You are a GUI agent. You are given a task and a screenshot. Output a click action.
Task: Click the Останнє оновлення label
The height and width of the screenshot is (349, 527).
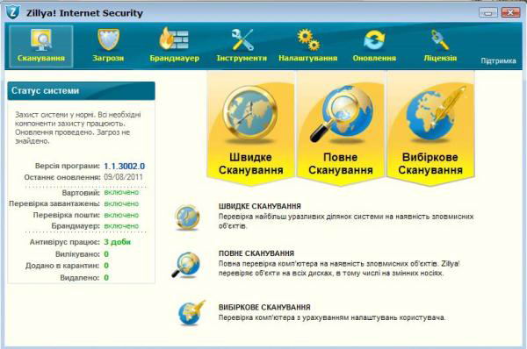pyautogui.click(x=62, y=177)
